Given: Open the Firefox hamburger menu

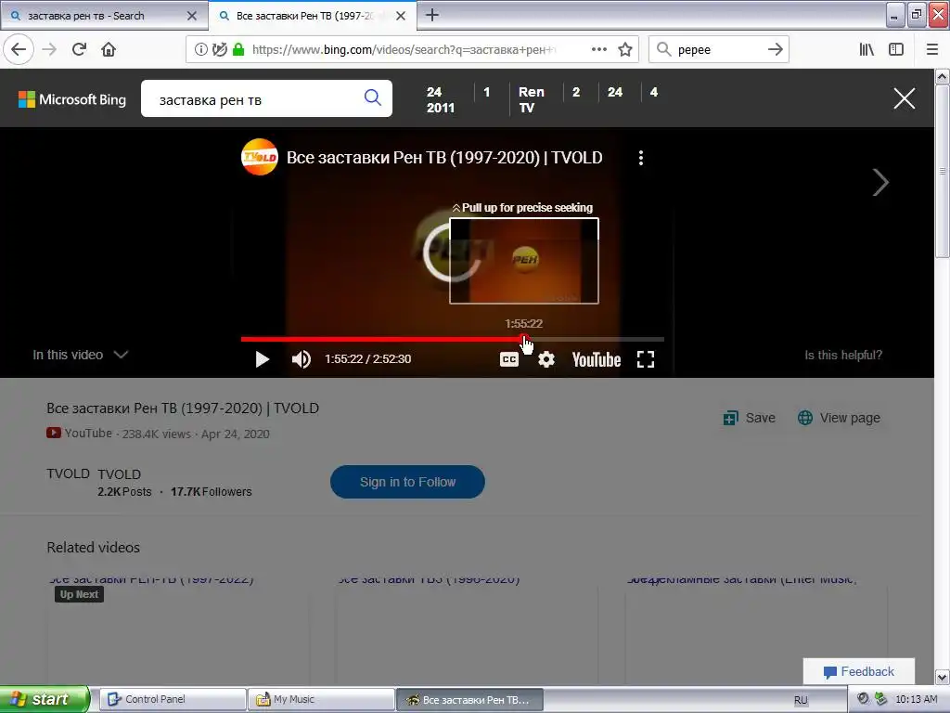Looking at the screenshot, I should 931,49.
